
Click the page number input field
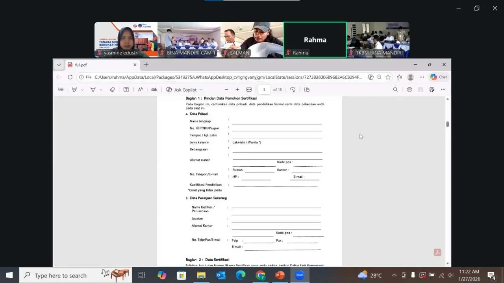264,90
